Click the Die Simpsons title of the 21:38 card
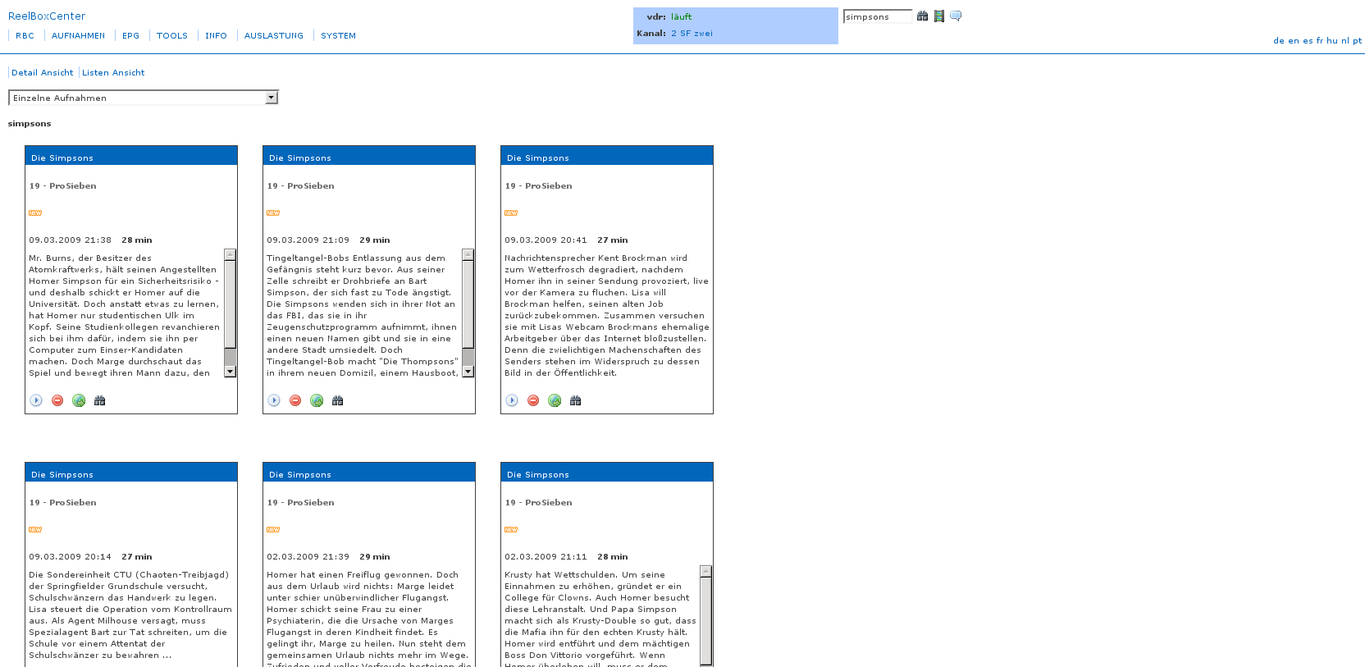 pyautogui.click(x=62, y=158)
